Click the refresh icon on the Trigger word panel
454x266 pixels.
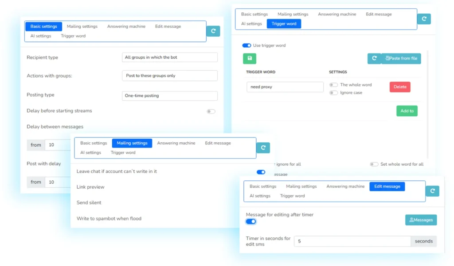pos(424,19)
